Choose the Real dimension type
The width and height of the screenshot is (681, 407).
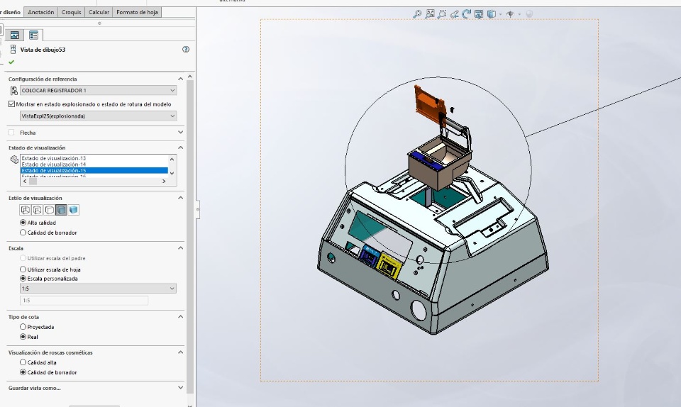pyautogui.click(x=23, y=337)
